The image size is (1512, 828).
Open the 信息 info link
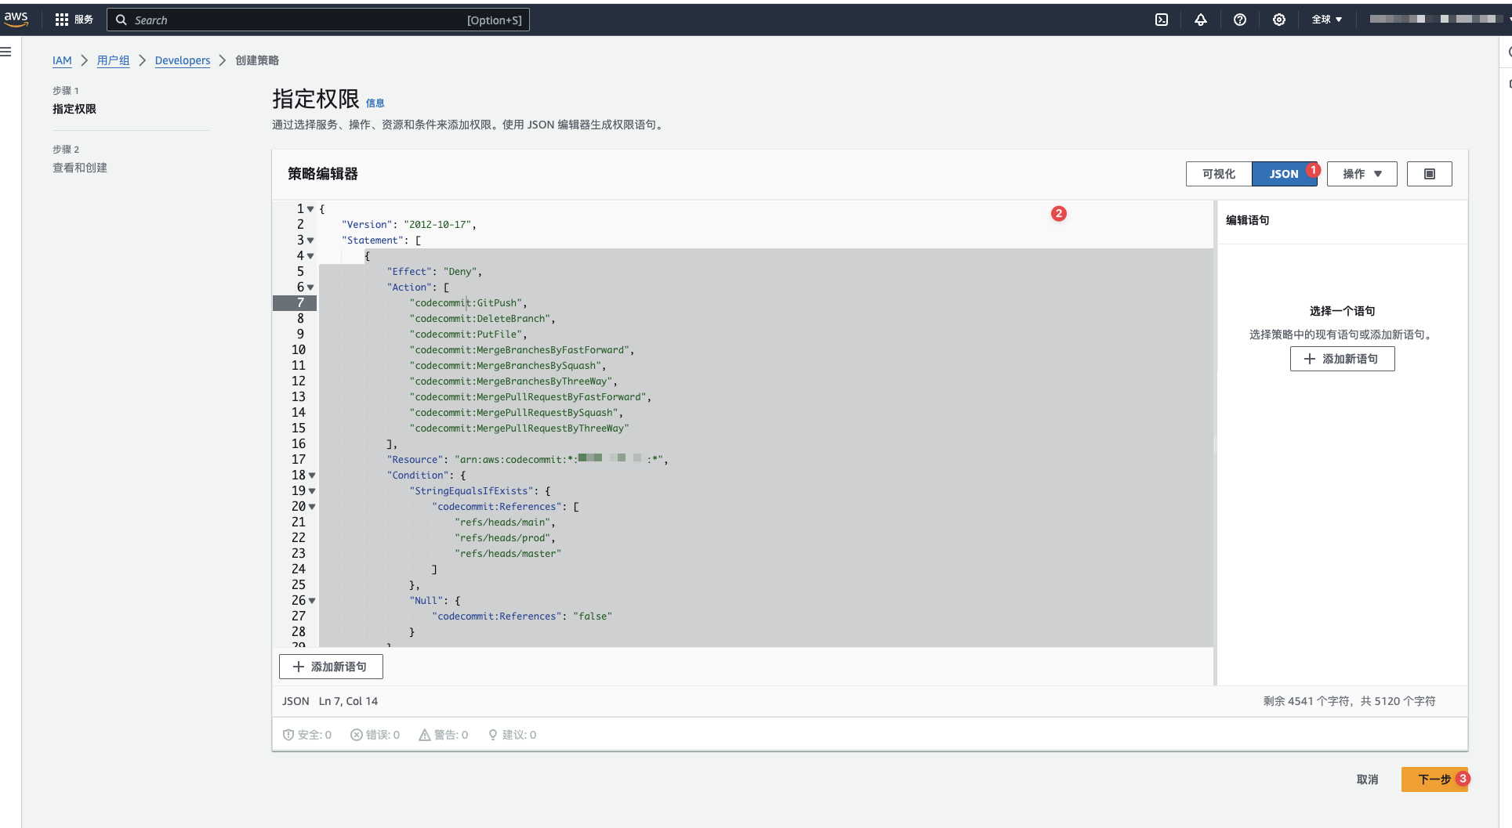[375, 103]
